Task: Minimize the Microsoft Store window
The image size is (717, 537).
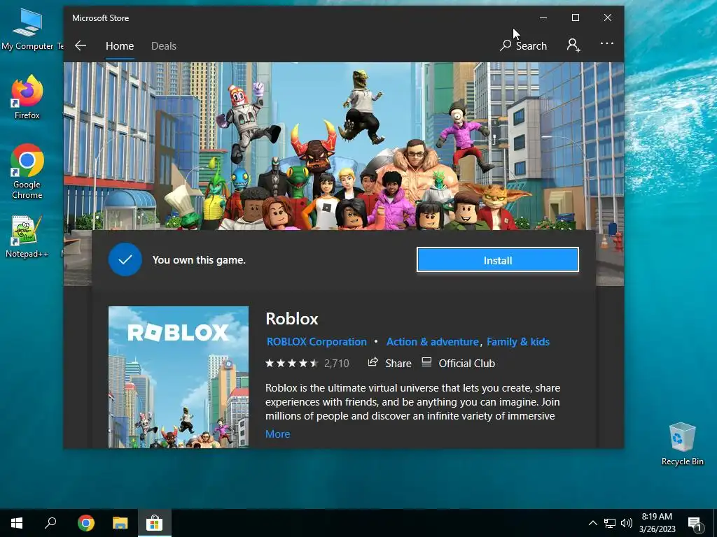Action: (x=543, y=17)
